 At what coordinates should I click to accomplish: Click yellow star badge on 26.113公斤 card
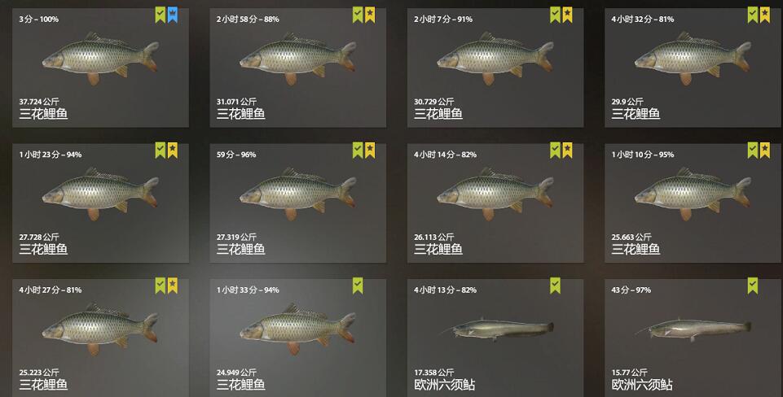[x=567, y=150]
